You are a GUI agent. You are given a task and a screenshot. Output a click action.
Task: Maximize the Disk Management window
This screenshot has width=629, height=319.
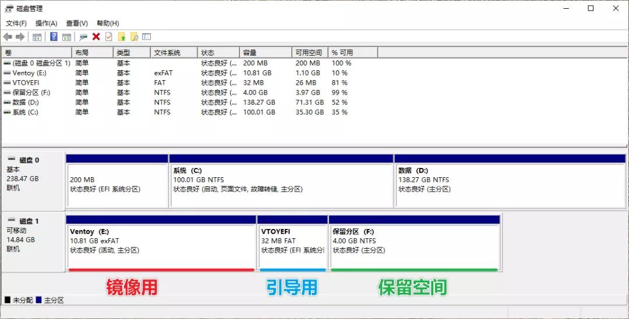(591, 8)
